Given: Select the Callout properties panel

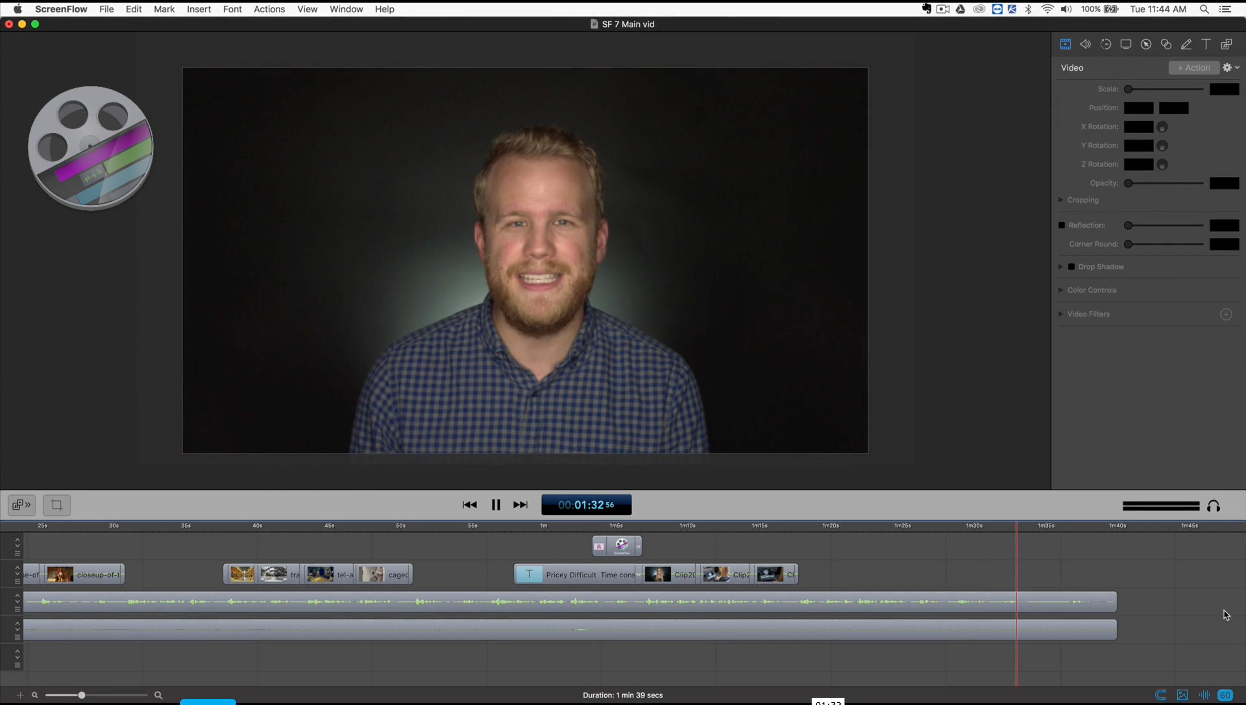Looking at the screenshot, I should 1146,44.
